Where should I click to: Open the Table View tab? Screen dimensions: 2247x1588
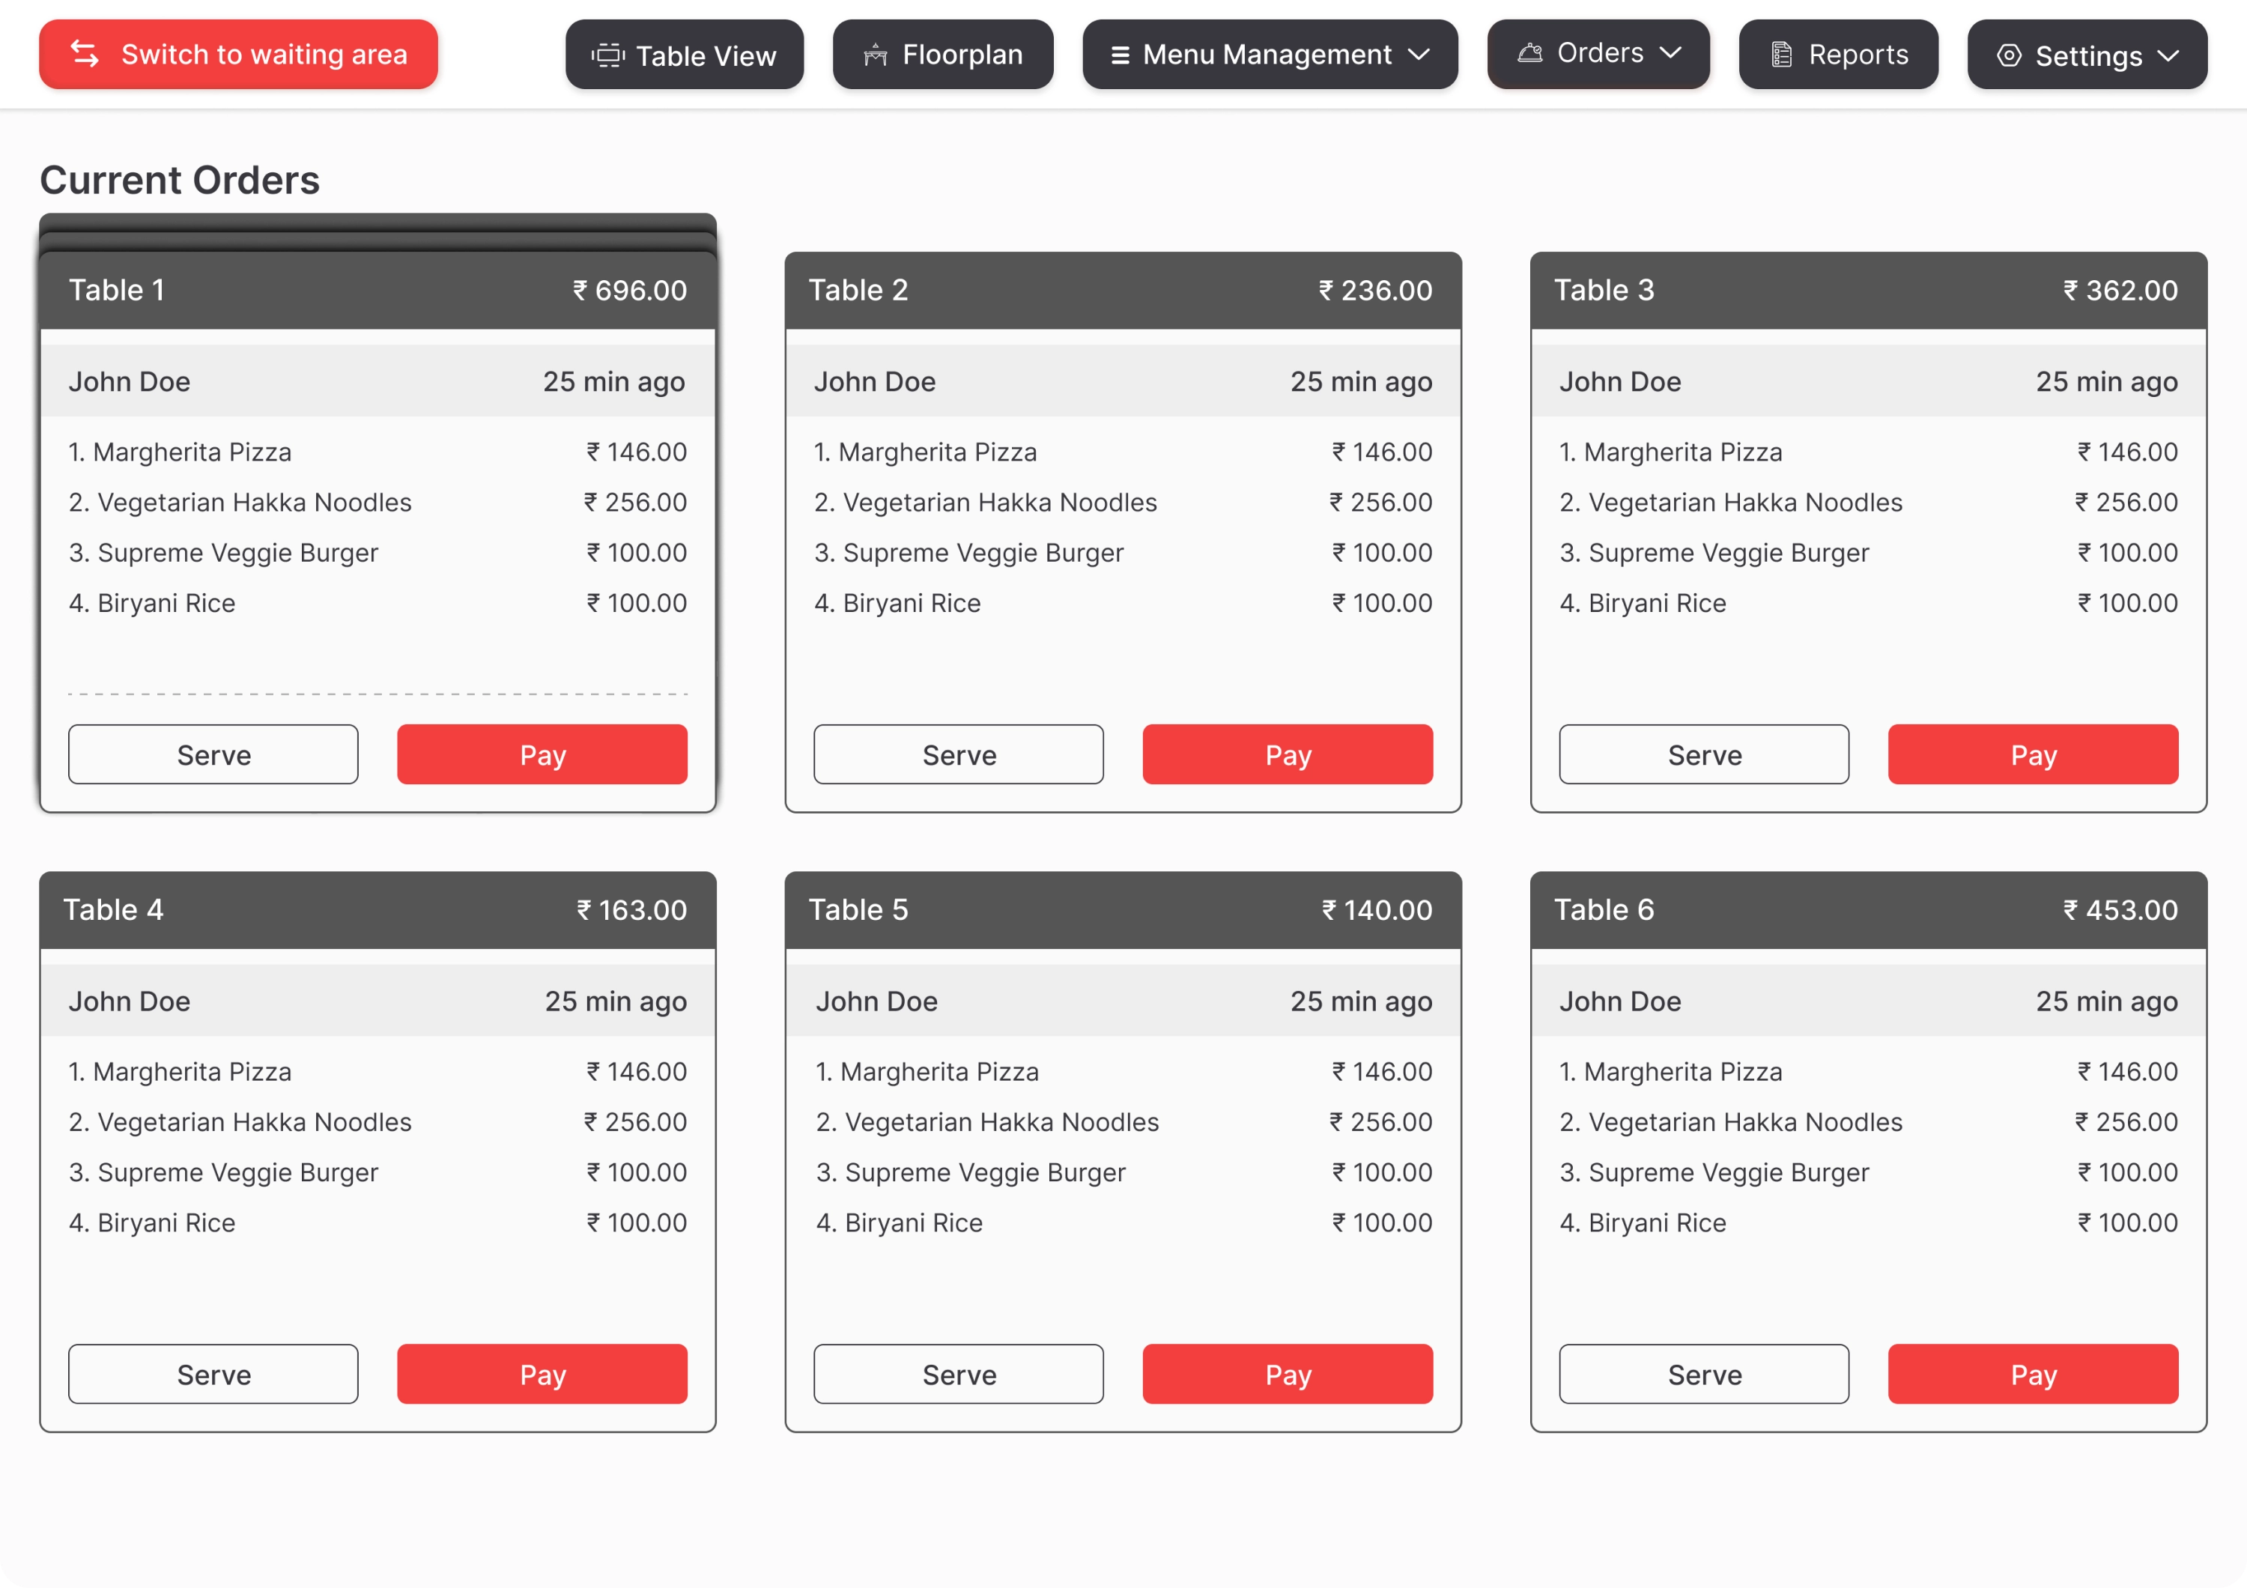684,55
